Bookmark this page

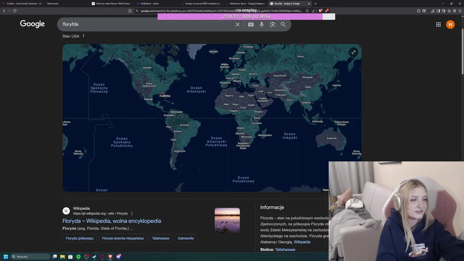click(x=130, y=11)
